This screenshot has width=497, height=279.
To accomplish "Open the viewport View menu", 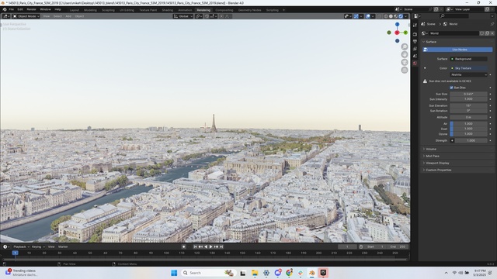I will pos(47,16).
